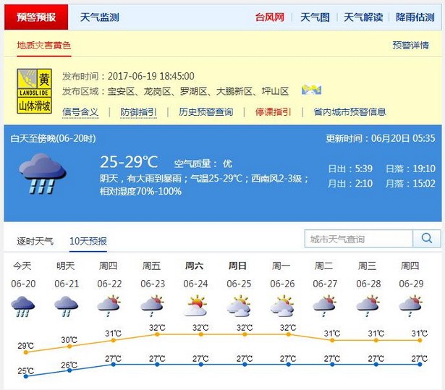
Task: Open 历史预警查询 link
Action: (x=206, y=112)
